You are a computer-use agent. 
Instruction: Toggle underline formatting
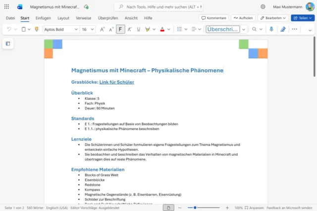pos(139,30)
